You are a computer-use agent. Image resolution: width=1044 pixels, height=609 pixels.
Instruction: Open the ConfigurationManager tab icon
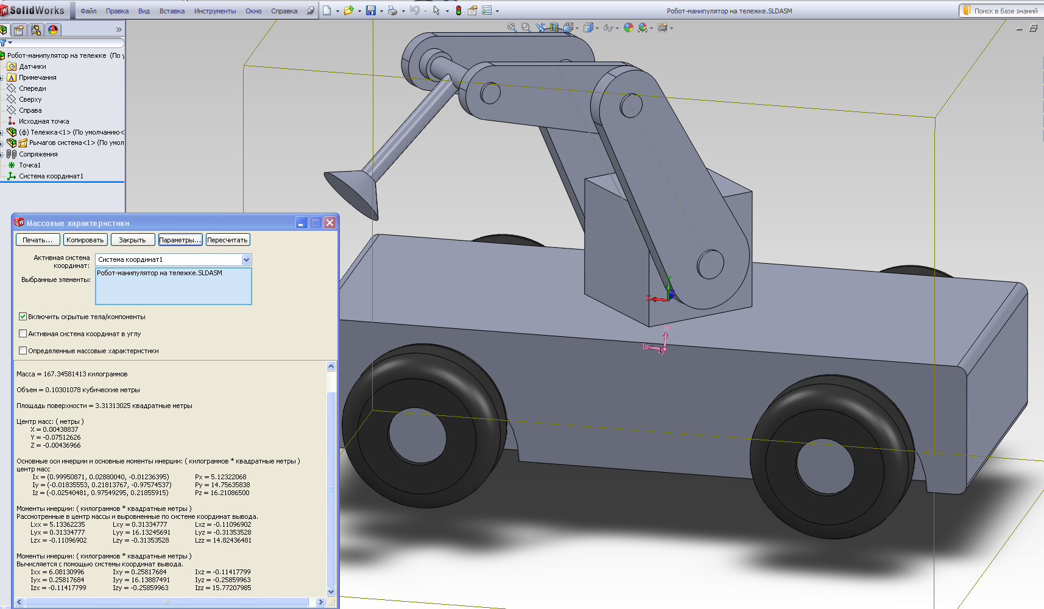[36, 30]
